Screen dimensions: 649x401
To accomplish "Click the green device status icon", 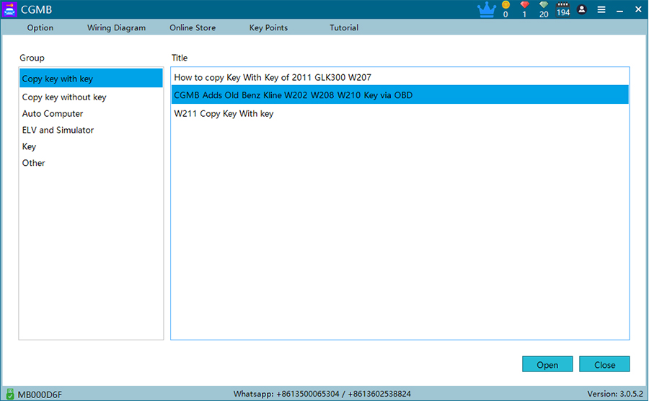I will pos(9,394).
